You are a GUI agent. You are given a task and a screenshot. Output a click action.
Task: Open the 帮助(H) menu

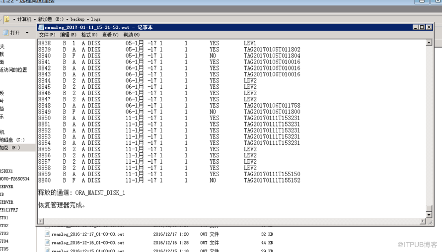132,35
